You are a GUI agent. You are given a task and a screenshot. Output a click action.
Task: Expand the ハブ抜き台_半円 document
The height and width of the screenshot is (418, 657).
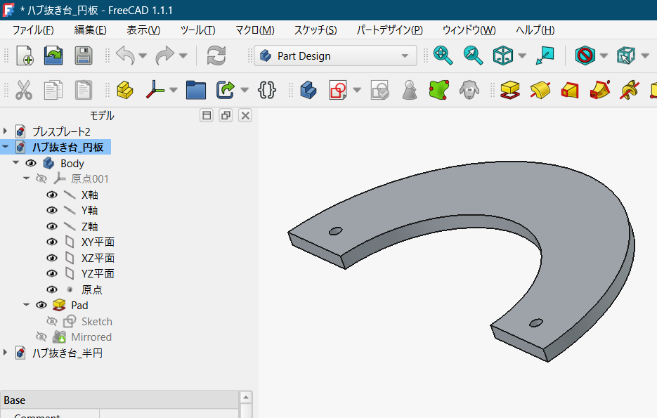(6, 353)
